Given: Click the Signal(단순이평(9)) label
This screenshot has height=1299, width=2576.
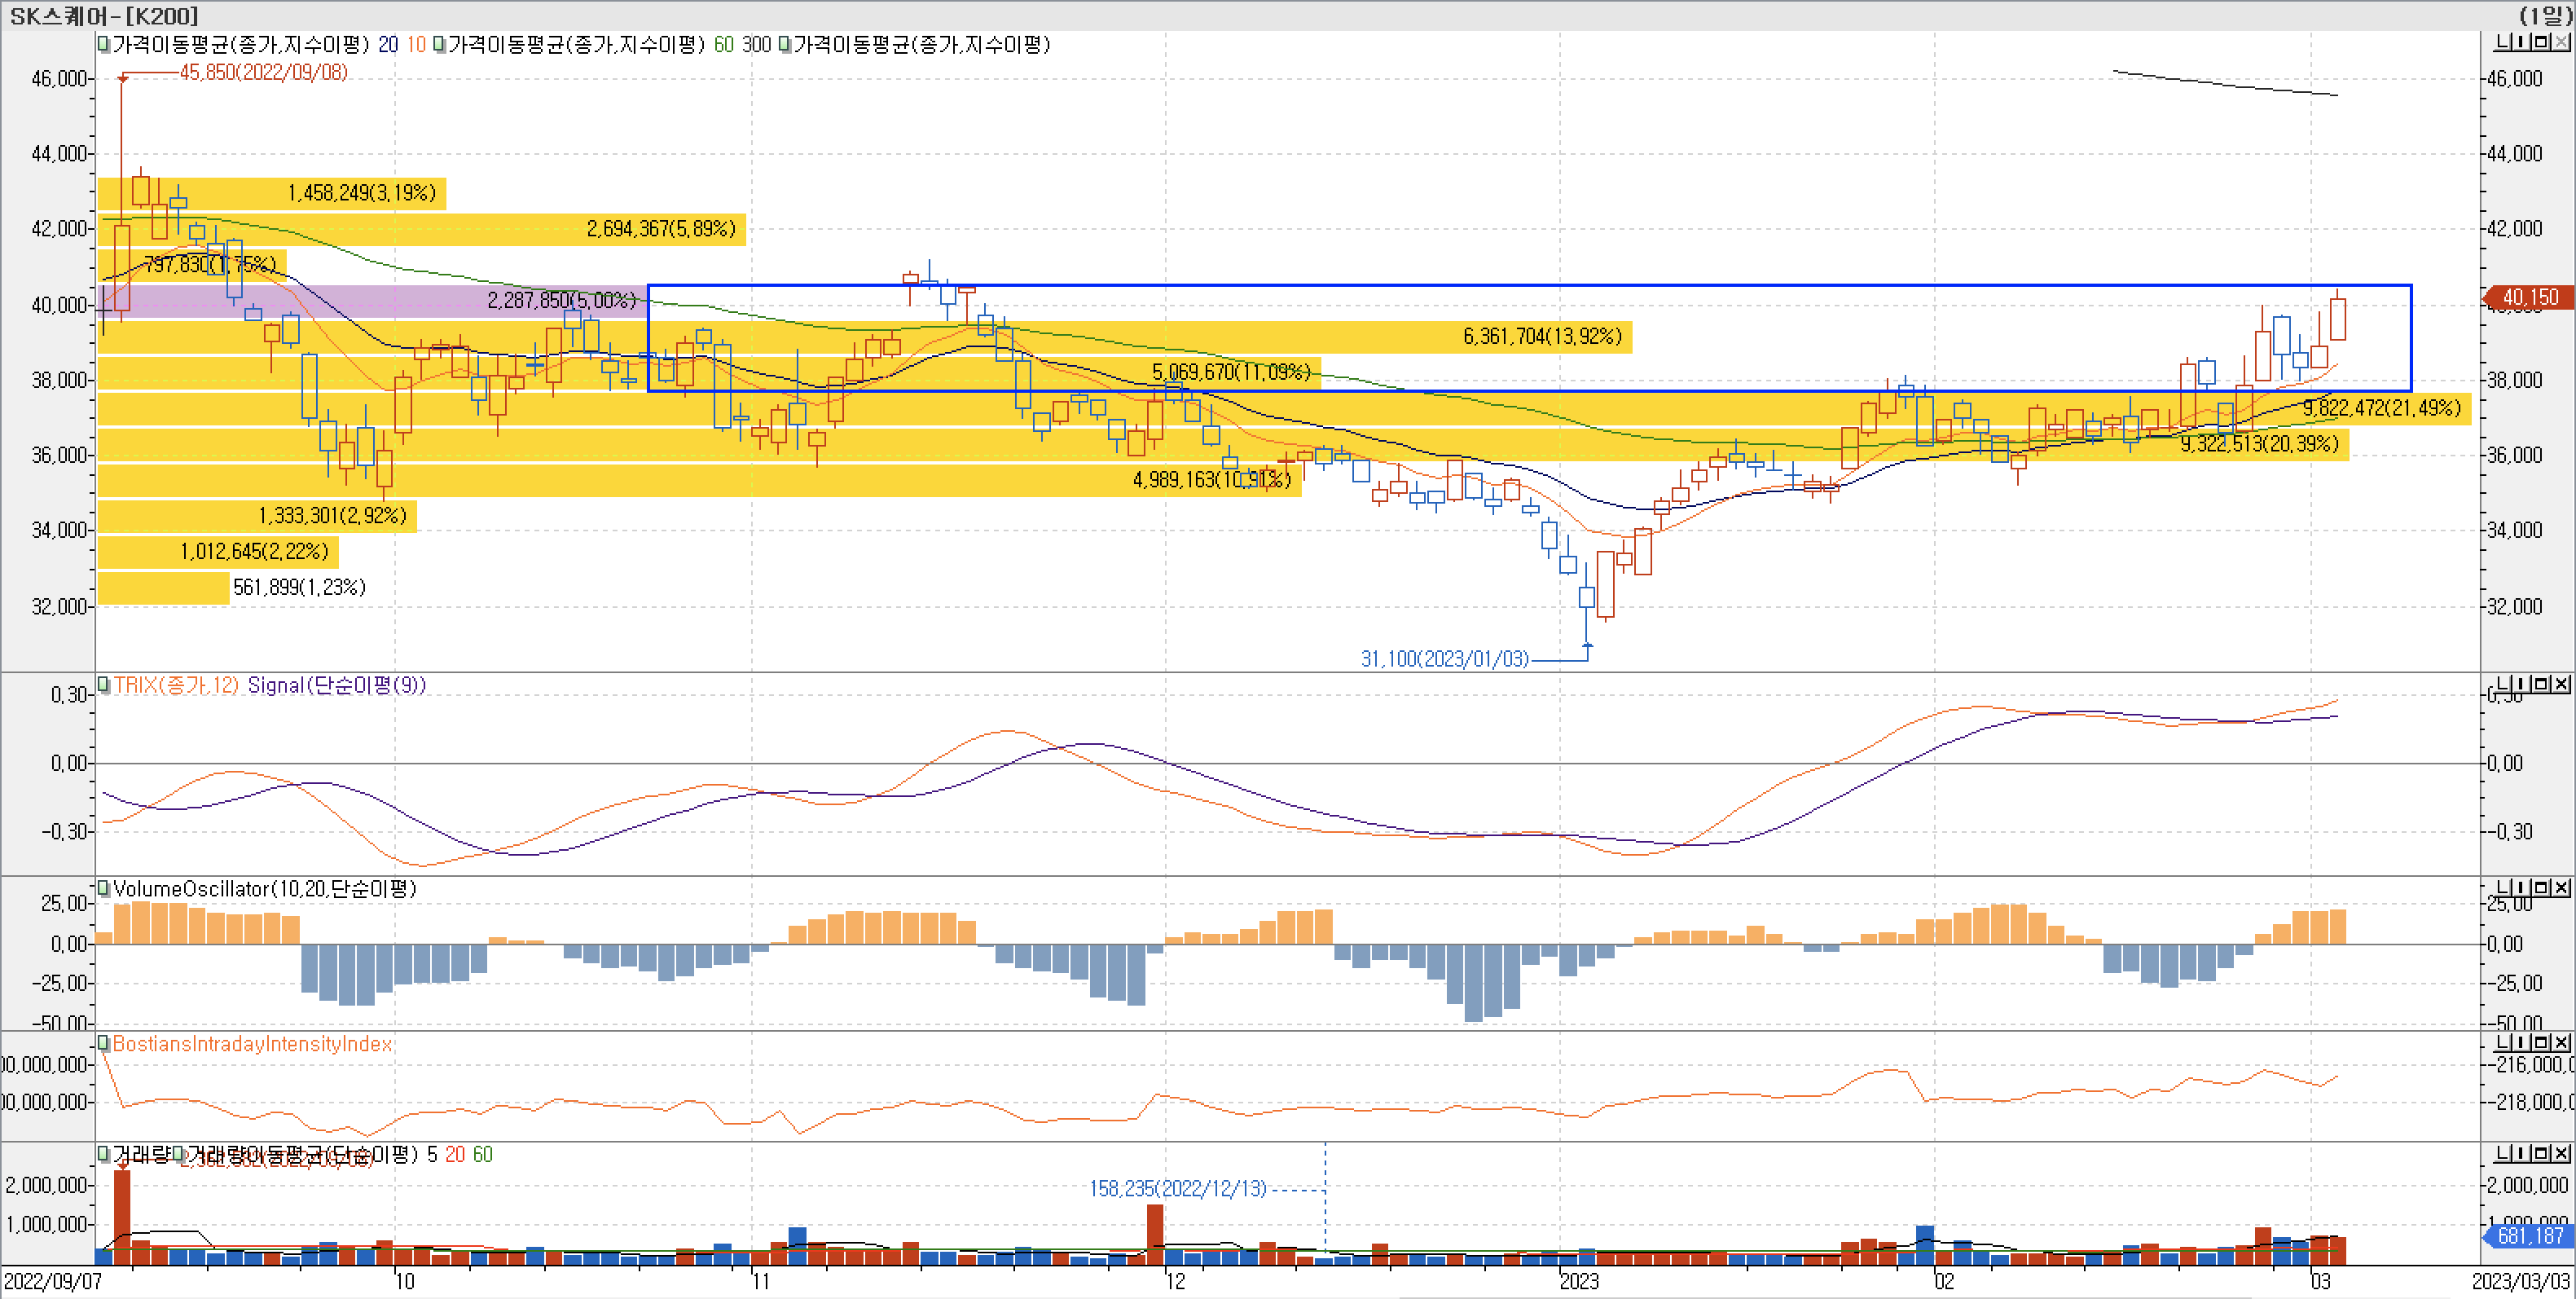Looking at the screenshot, I should coord(336,686).
